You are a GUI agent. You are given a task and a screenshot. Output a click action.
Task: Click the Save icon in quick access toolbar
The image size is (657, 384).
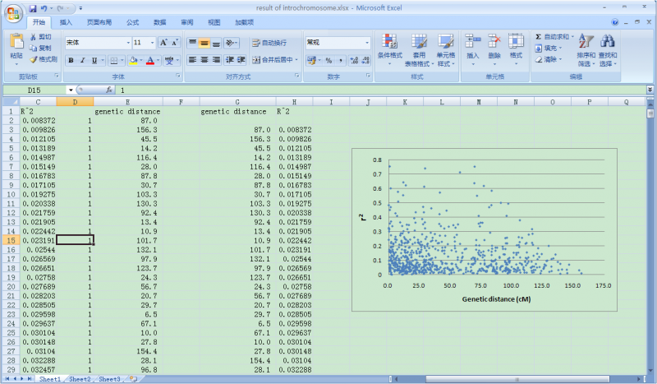click(32, 8)
